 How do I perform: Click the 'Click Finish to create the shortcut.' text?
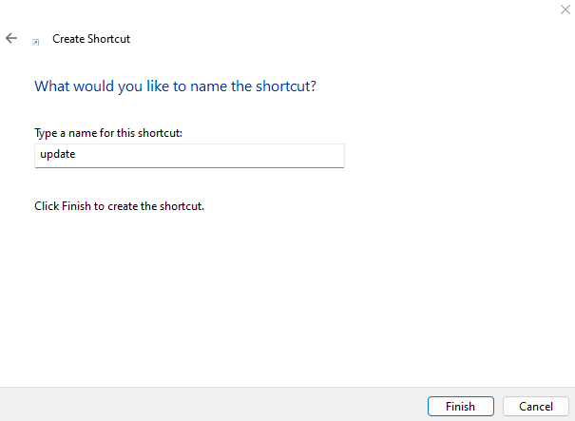pyautogui.click(x=119, y=206)
